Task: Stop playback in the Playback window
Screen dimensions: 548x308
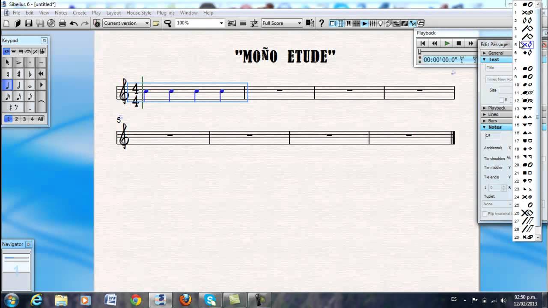Action: click(x=459, y=43)
